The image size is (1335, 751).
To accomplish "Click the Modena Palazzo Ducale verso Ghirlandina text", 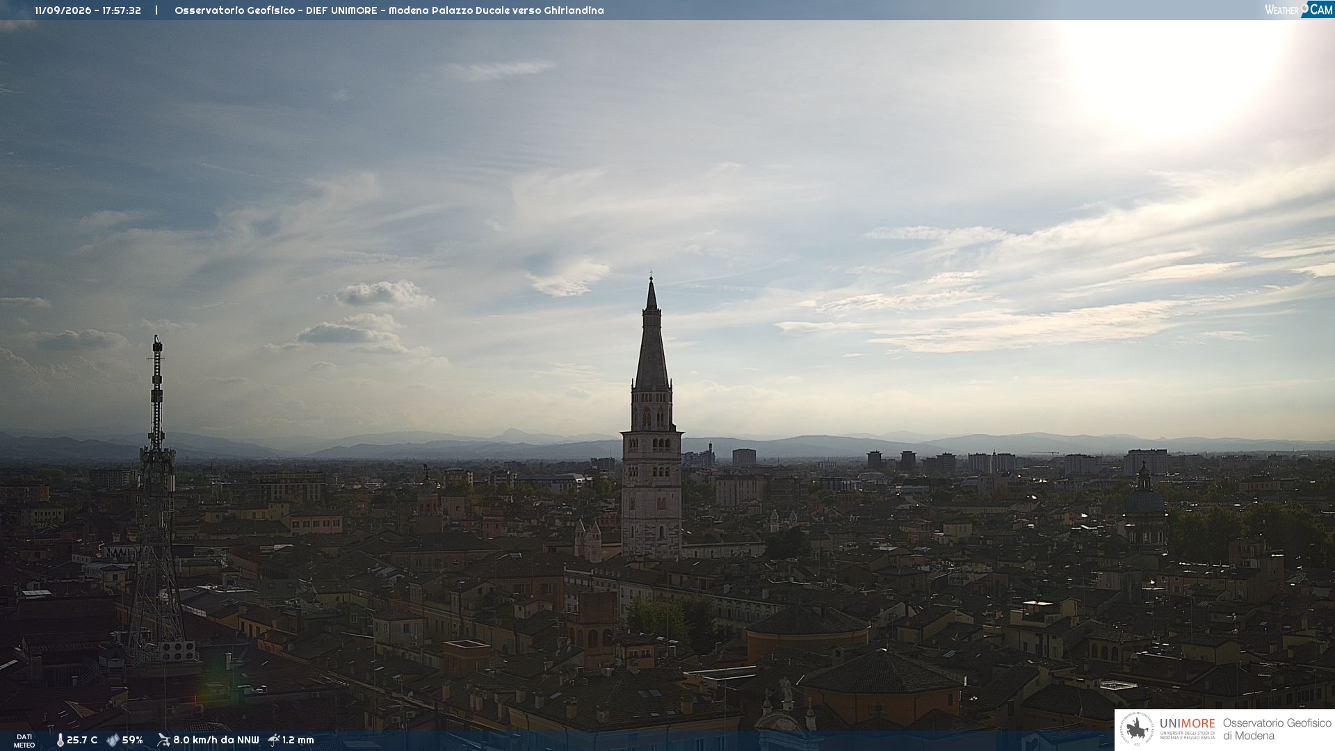I will pyautogui.click(x=496, y=10).
